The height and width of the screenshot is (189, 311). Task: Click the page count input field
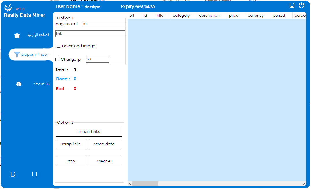[103, 24]
